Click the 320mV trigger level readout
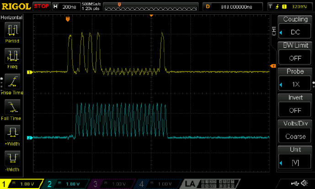The height and width of the screenshot is (189, 315). tap(299, 6)
